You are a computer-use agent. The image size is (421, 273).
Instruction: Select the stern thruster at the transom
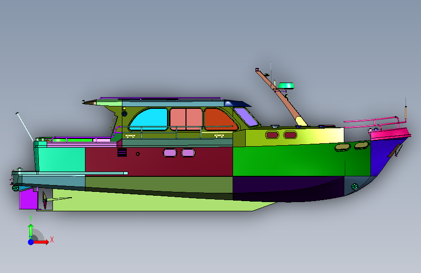[x=16, y=188]
